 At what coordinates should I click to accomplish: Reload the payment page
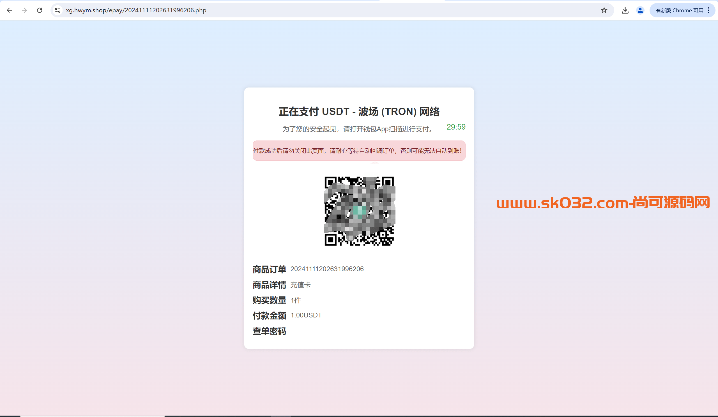40,10
